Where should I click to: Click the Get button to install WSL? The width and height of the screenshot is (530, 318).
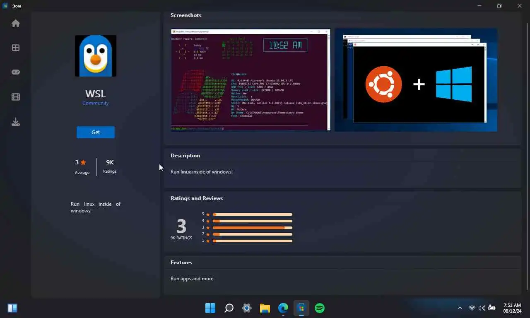pyautogui.click(x=96, y=132)
